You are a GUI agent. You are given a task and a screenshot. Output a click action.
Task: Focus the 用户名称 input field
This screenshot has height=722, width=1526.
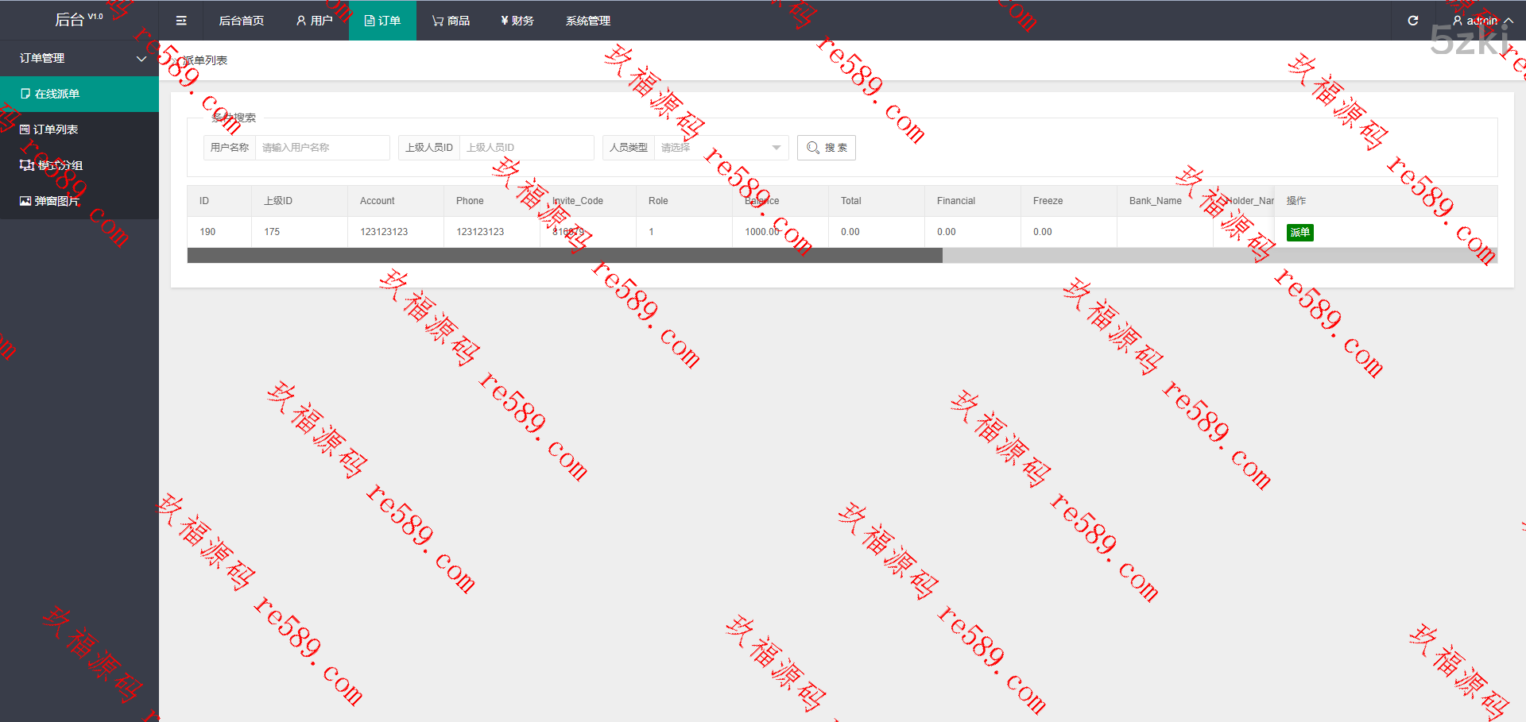[322, 148]
